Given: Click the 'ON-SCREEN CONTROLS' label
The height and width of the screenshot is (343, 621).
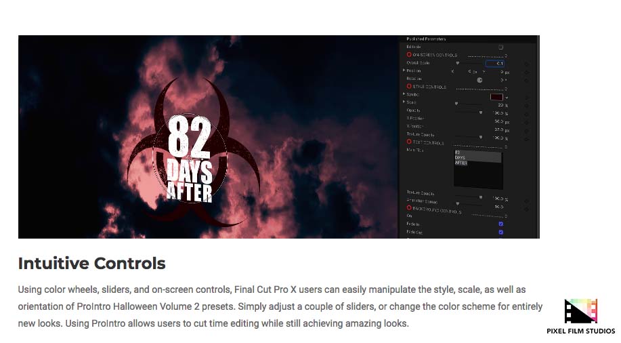Looking at the screenshot, I should [435, 55].
